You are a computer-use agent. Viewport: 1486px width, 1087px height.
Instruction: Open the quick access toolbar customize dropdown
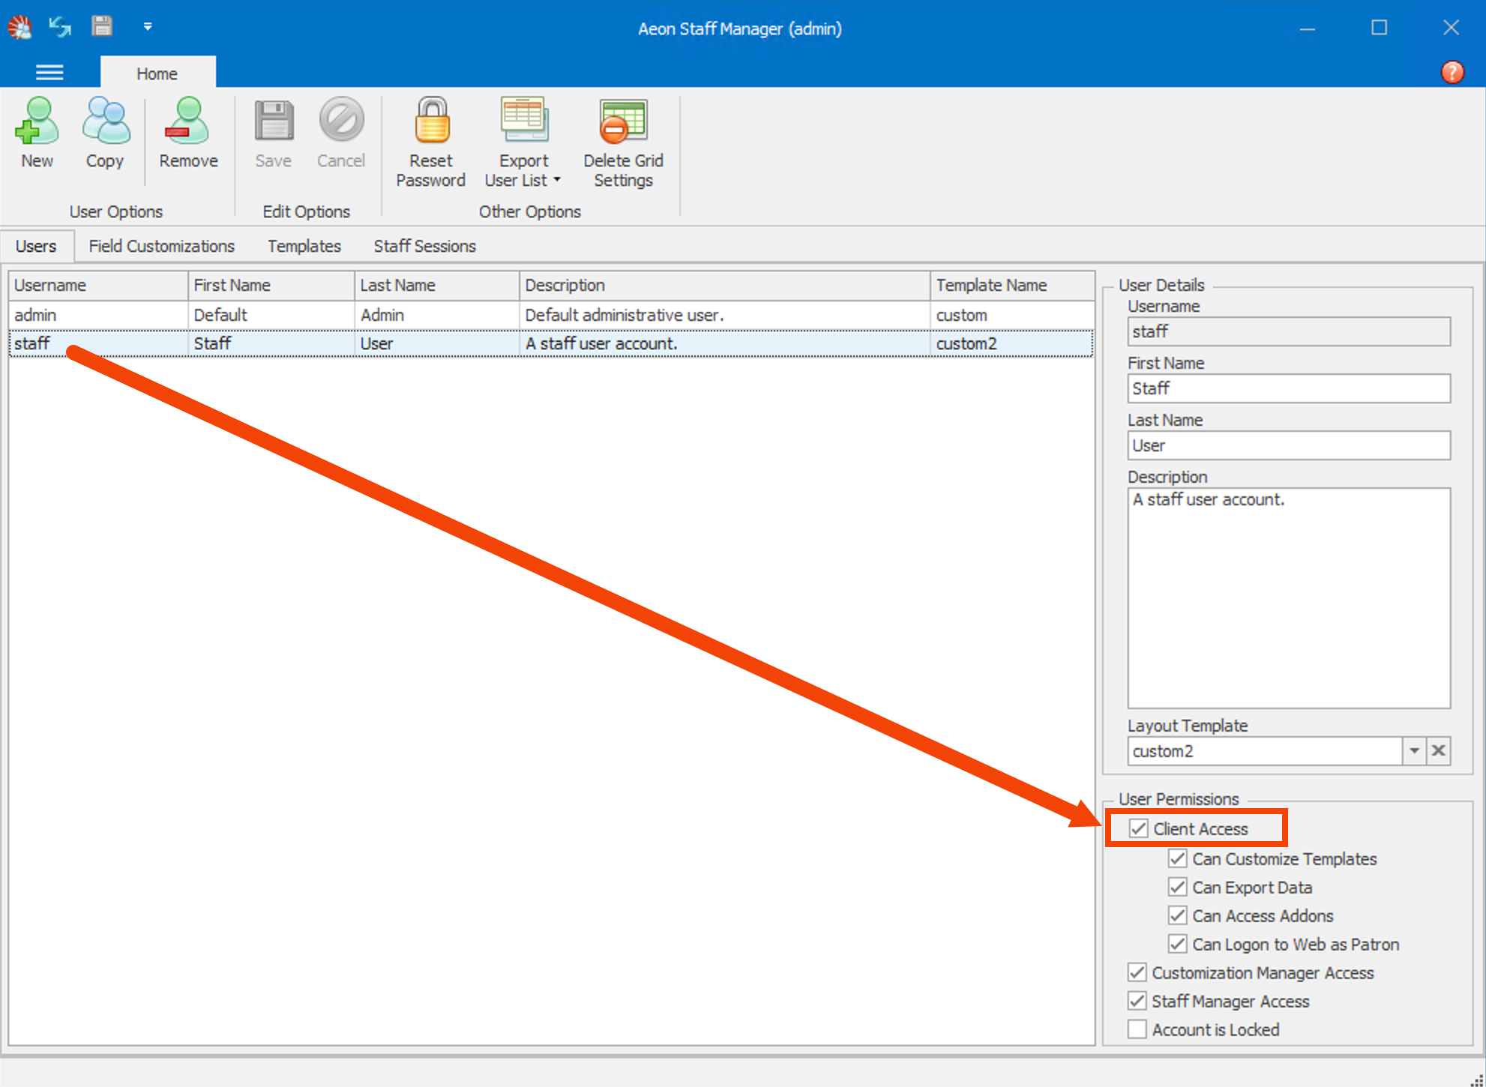tap(148, 25)
